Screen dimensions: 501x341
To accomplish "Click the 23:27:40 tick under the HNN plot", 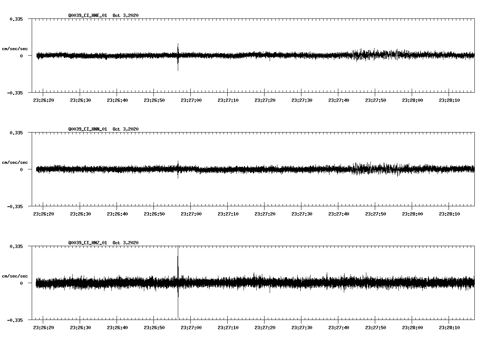I will (x=339, y=213).
